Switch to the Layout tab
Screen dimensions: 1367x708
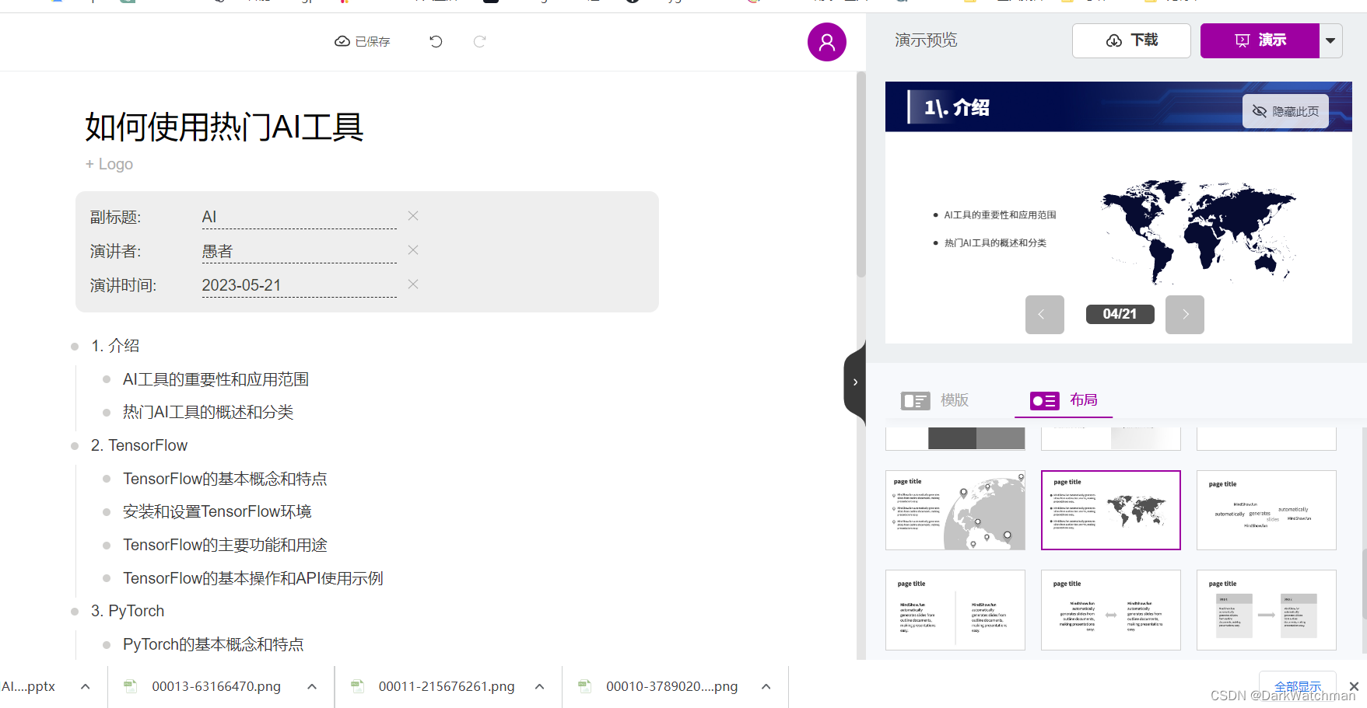(1064, 400)
